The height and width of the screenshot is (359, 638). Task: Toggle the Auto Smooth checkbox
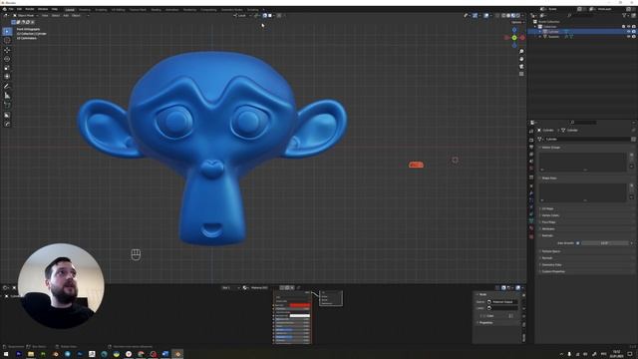pos(578,243)
